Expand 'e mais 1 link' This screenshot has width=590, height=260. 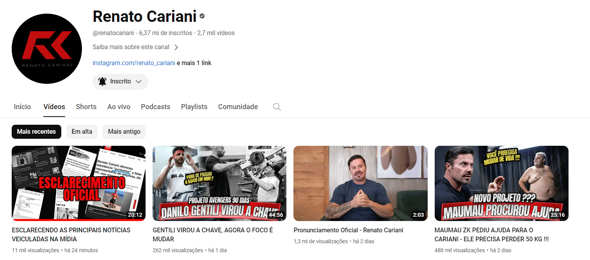(x=194, y=62)
